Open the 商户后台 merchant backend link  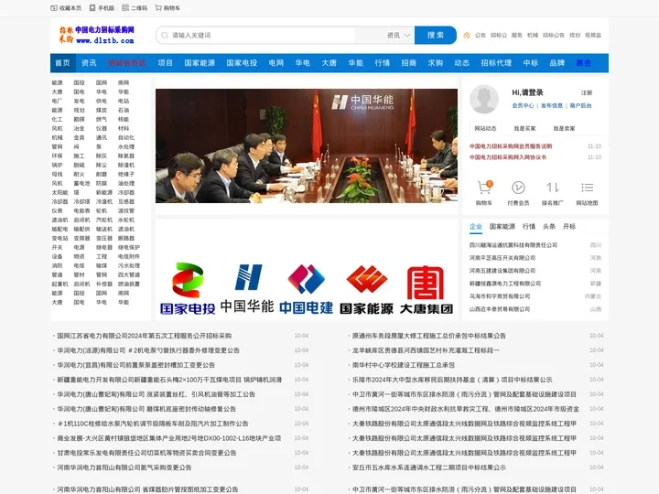tap(580, 105)
